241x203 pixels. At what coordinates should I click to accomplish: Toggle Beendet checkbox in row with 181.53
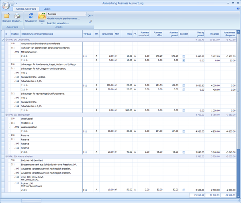184,85
